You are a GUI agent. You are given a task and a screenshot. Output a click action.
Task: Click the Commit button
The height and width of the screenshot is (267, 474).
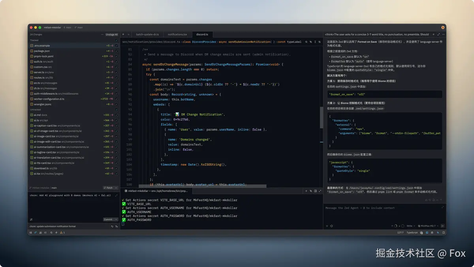tap(108, 220)
